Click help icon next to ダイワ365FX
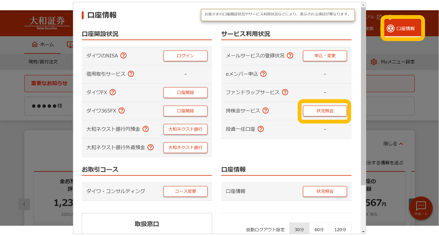The image size is (439, 236). pos(122,111)
